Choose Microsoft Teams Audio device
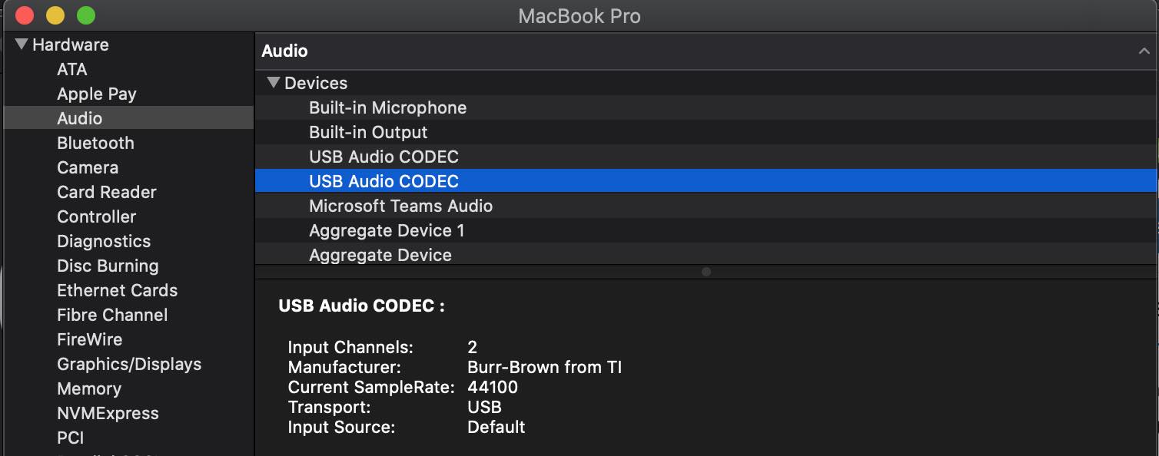 706,206
